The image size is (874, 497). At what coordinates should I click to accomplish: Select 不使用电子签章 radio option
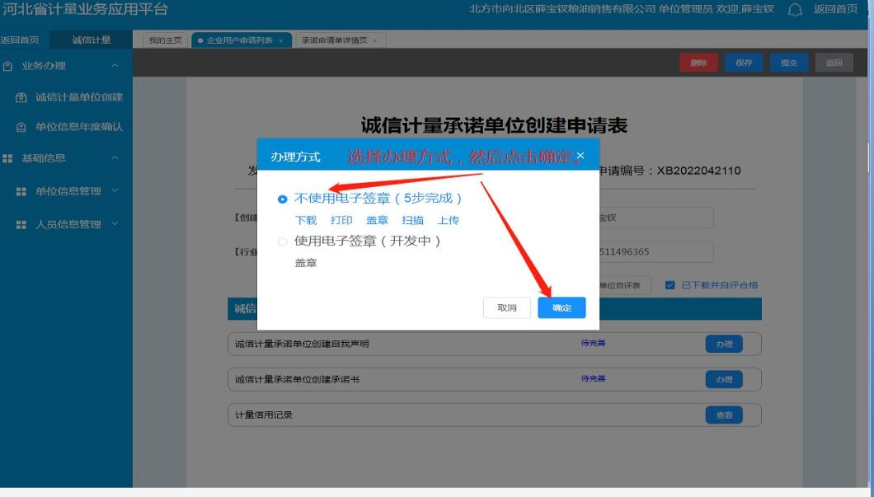283,199
